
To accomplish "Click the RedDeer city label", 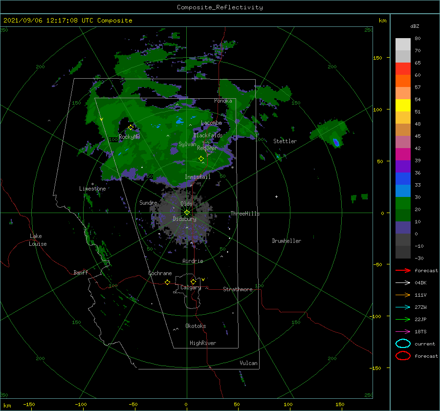I will [207, 148].
